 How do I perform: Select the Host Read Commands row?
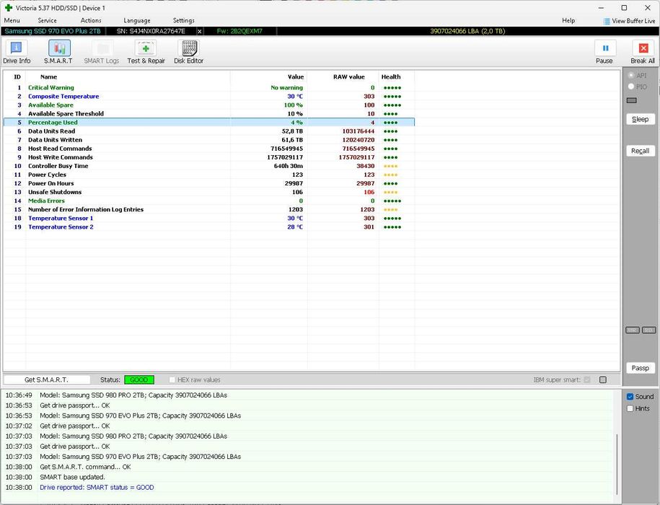click(208, 149)
